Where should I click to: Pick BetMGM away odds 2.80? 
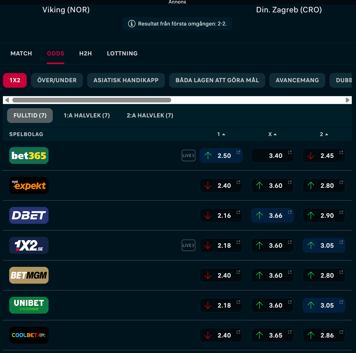324,275
